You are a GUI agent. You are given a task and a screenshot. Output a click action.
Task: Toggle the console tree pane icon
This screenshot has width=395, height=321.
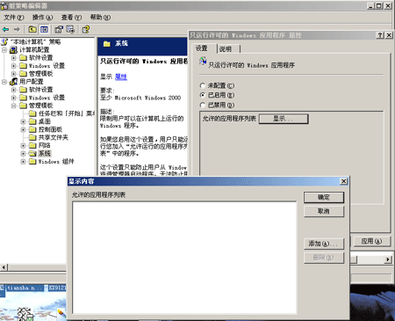44,29
